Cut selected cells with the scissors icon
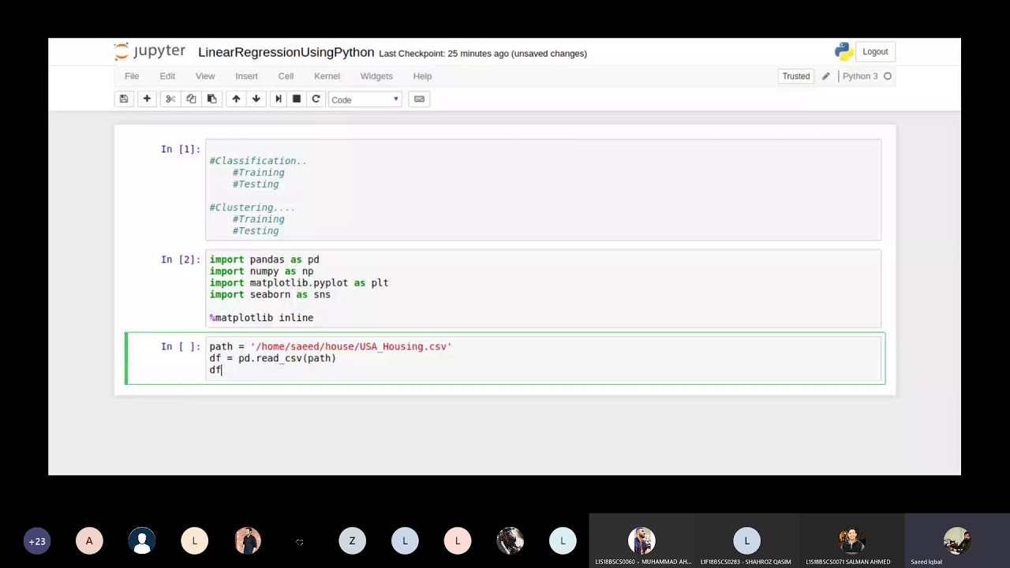Image resolution: width=1010 pixels, height=568 pixels. point(170,99)
